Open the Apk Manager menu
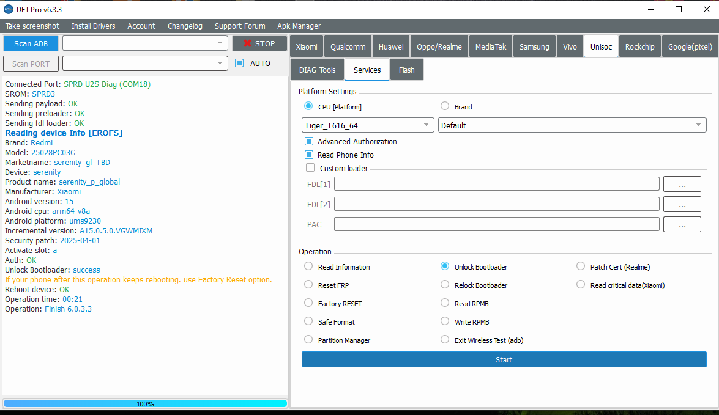 [x=299, y=26]
